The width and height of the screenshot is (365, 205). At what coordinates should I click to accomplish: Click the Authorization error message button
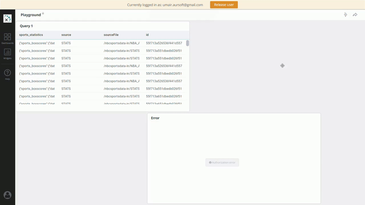pos(222,163)
